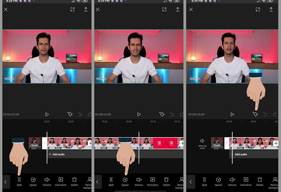This screenshot has width=281, height=192.
Task: Select the red clip segment in the middle timeline
Action: tap(165, 143)
